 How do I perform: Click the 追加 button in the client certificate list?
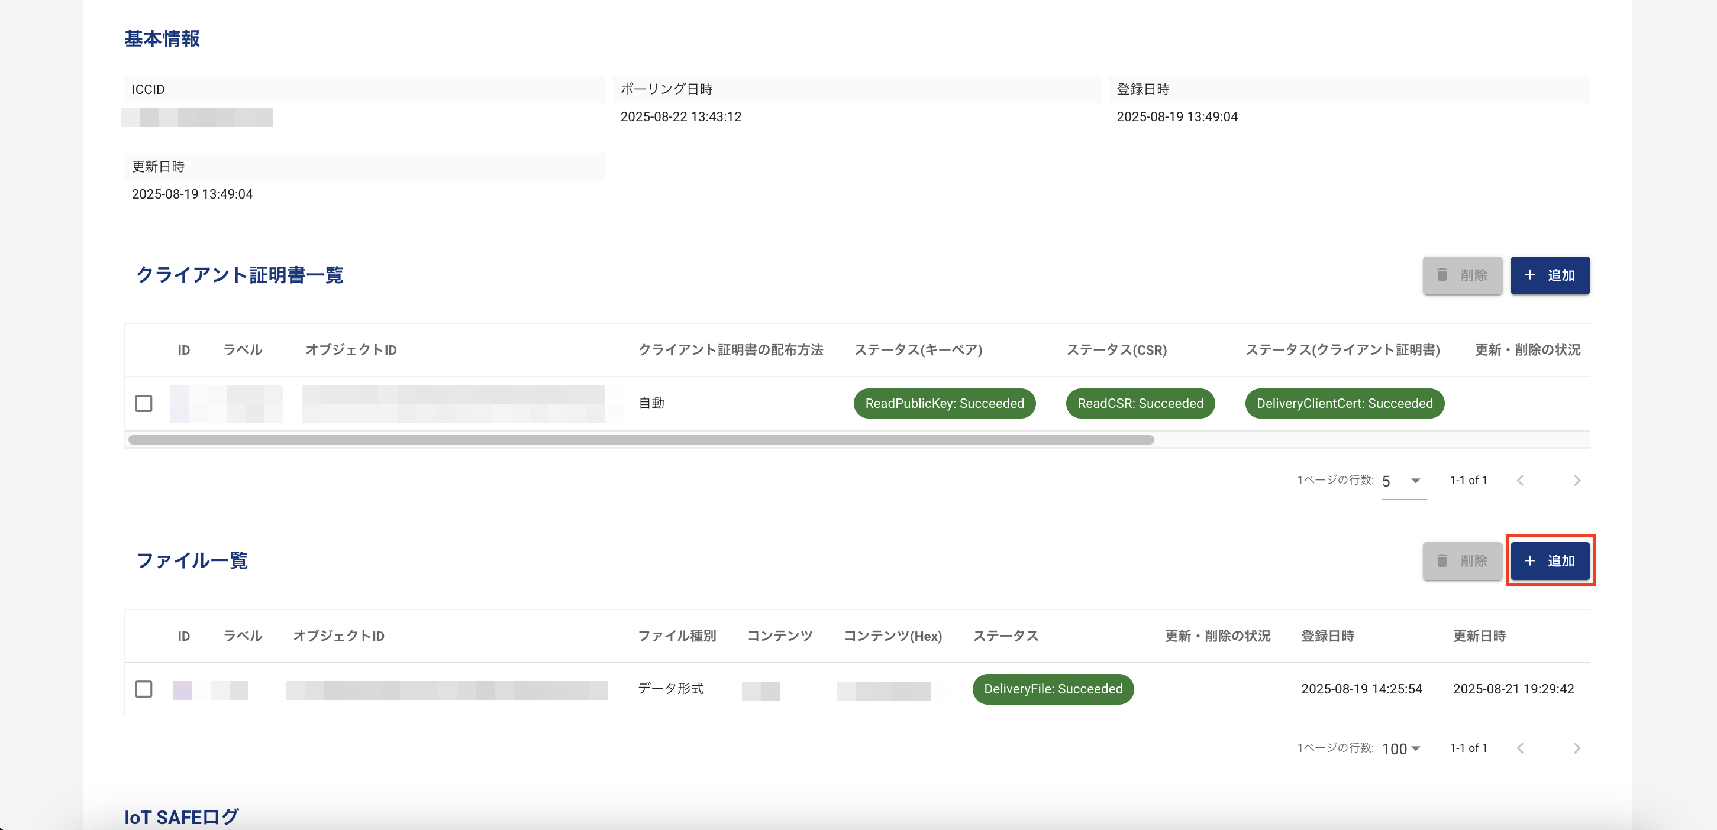click(1549, 275)
